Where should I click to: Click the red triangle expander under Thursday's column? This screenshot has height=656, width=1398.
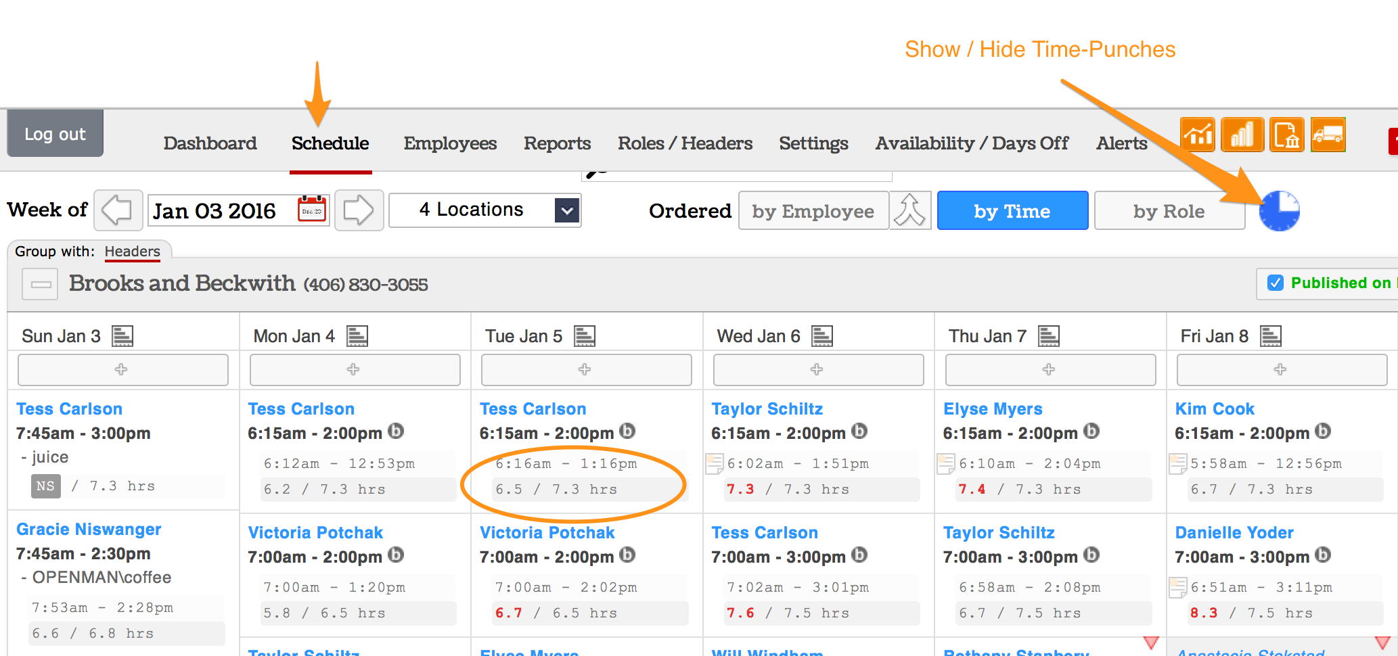1151,642
